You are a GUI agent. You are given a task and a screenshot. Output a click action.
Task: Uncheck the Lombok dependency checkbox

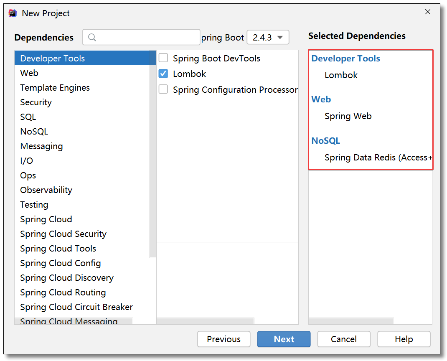point(163,74)
